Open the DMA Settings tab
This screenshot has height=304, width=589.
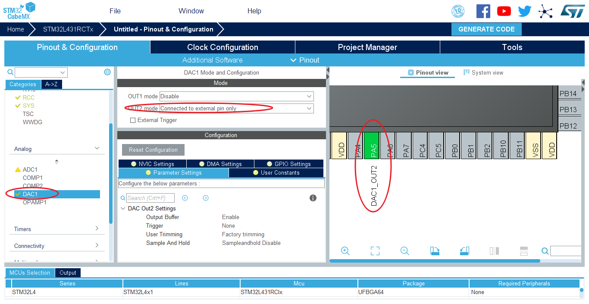[x=220, y=164]
